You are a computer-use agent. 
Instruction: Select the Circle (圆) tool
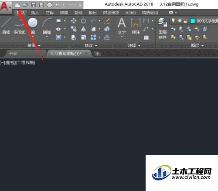point(33,26)
